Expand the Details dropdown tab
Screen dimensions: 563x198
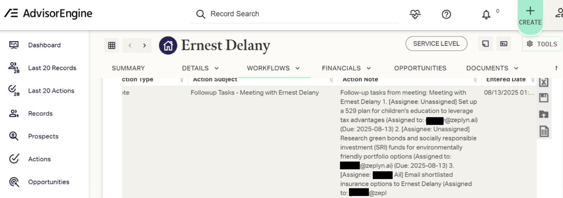pos(200,68)
